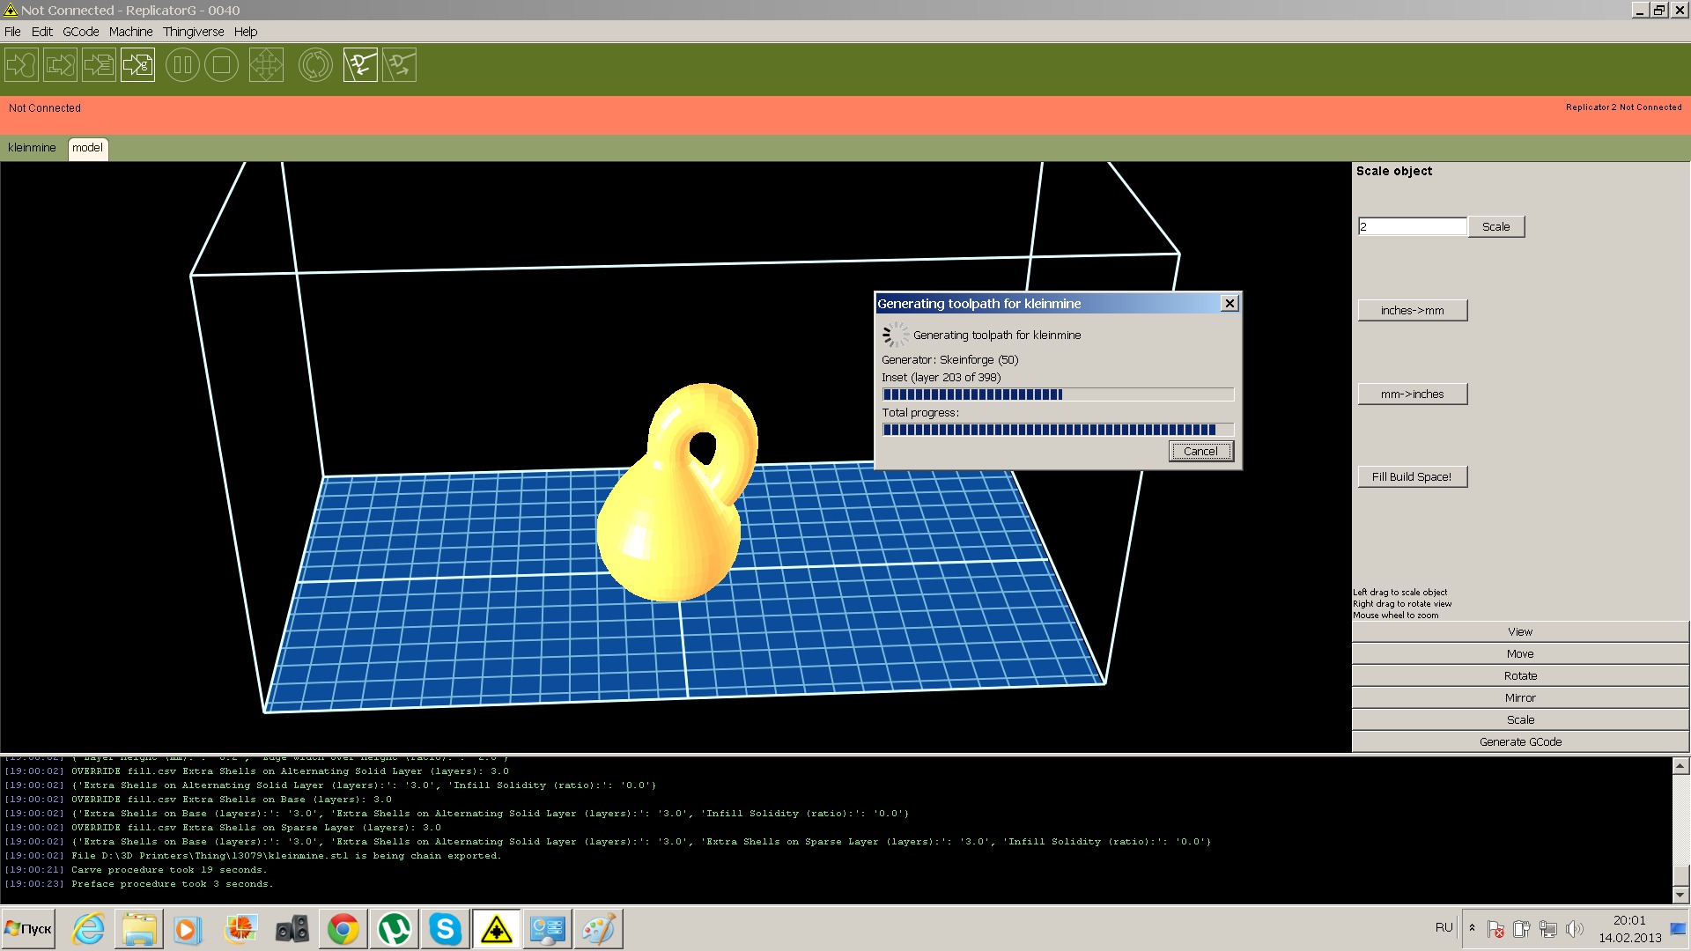The height and width of the screenshot is (951, 1691).
Task: Click the Generate GCode toolbar icon
Action: [137, 65]
